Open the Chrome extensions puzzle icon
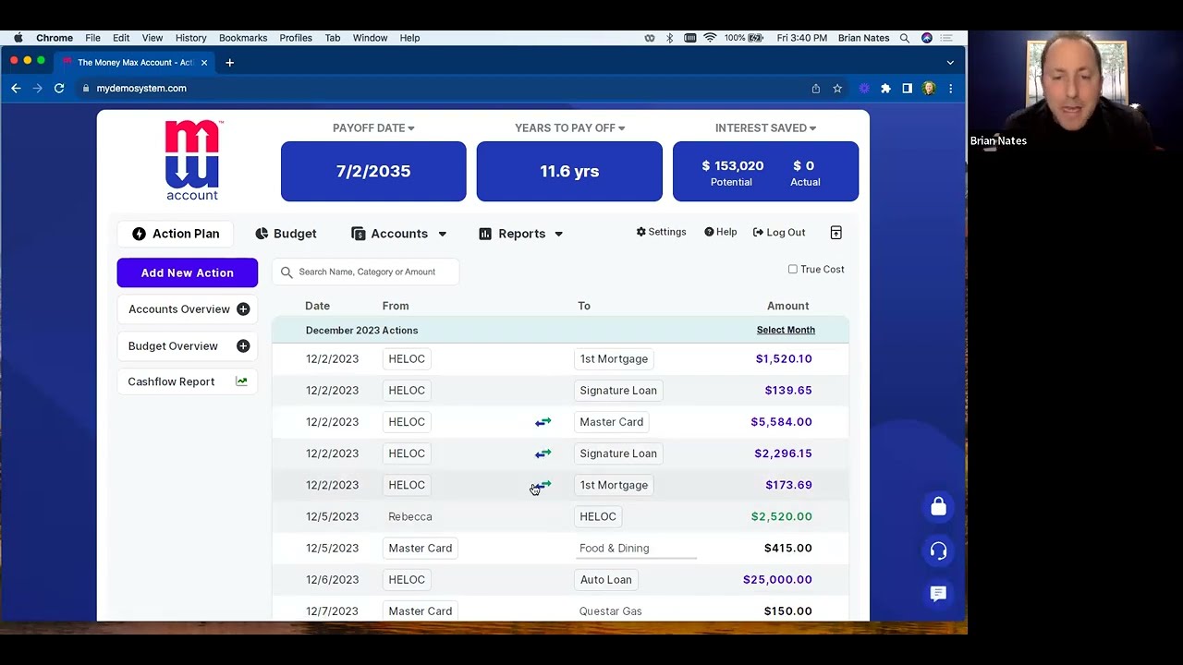 click(x=885, y=89)
